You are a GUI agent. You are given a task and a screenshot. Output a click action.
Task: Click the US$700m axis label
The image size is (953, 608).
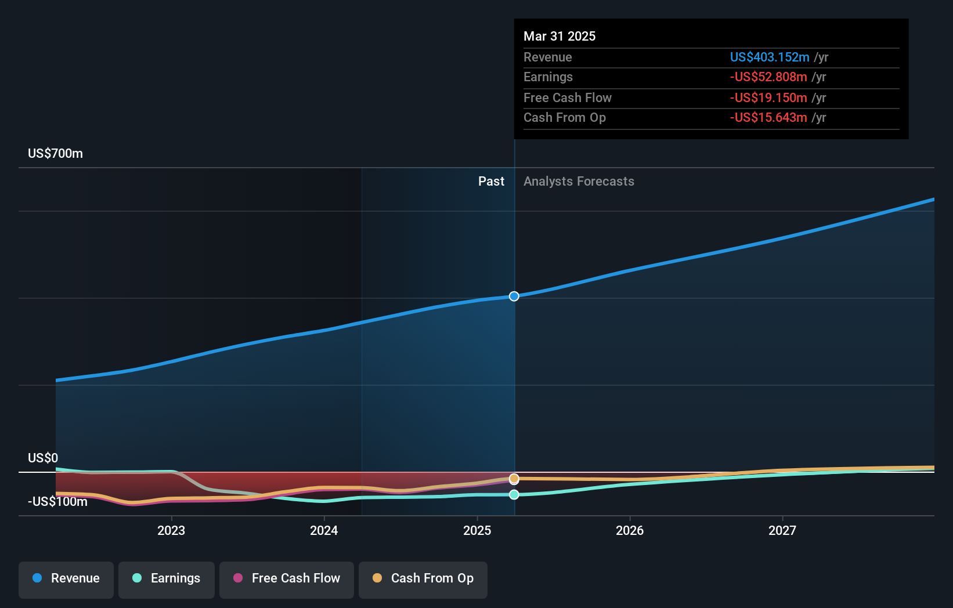tap(56, 154)
